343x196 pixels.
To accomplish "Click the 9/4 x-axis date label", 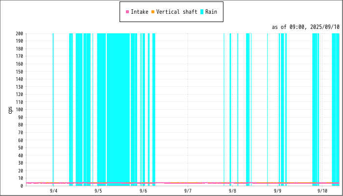I will (x=53, y=190).
